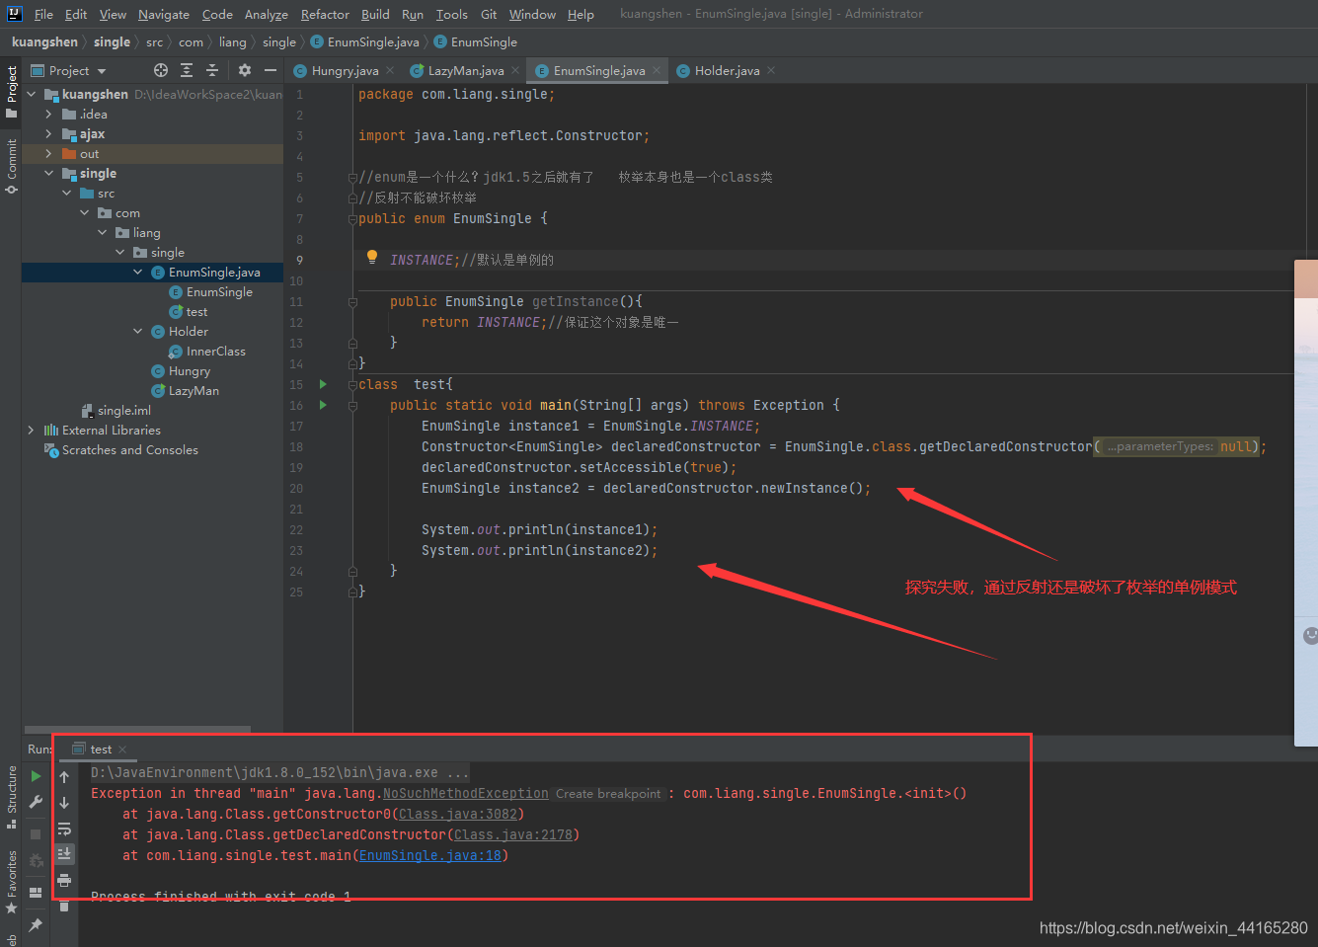
Task: Select single.iml file in tree
Action: click(124, 410)
